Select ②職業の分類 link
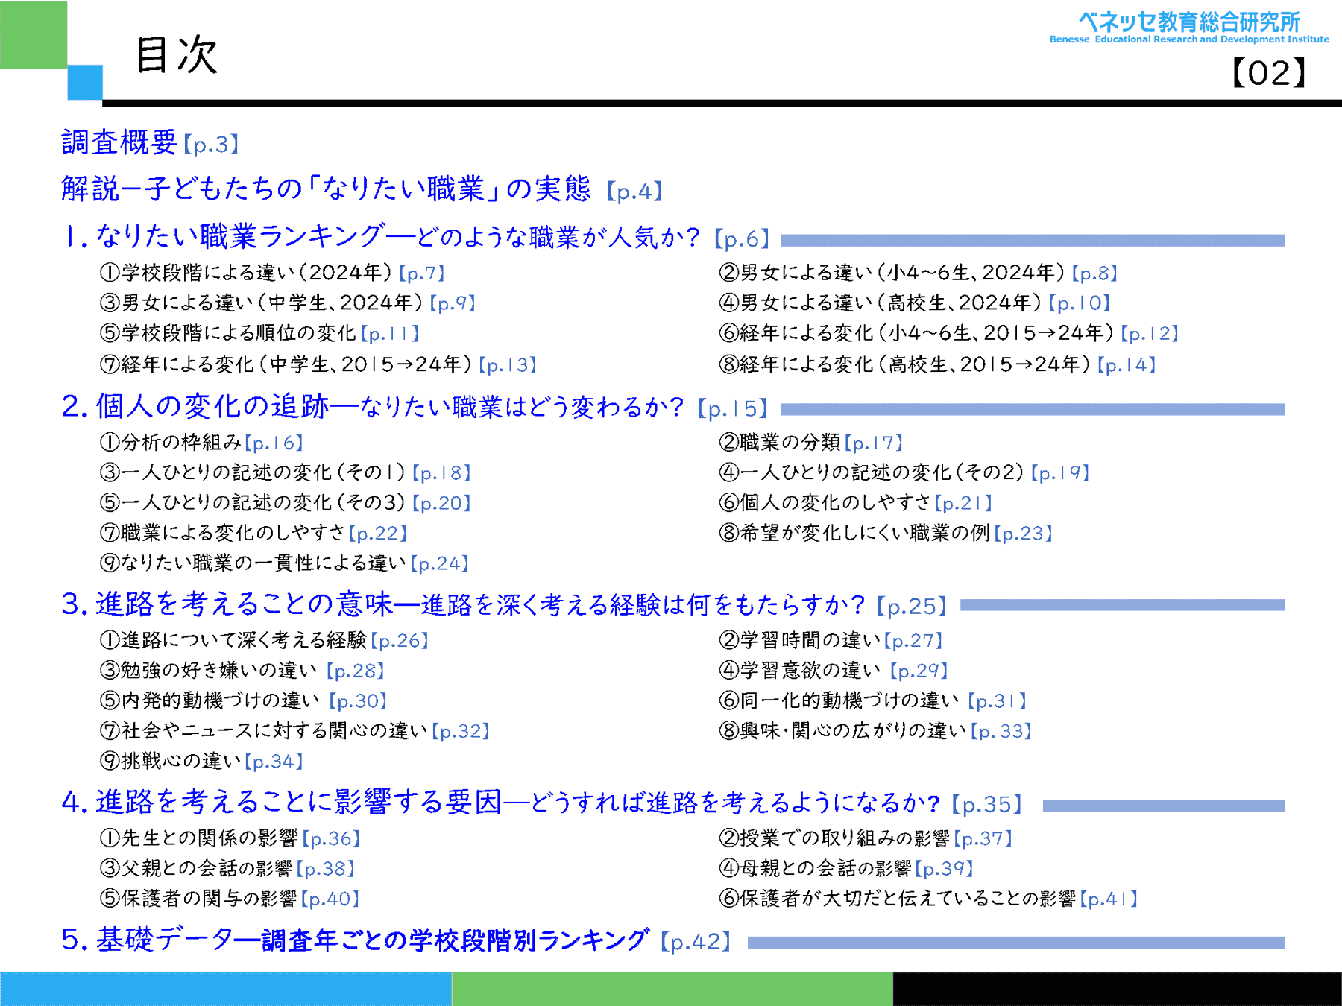Screen dimensions: 1342x1006 810,443
